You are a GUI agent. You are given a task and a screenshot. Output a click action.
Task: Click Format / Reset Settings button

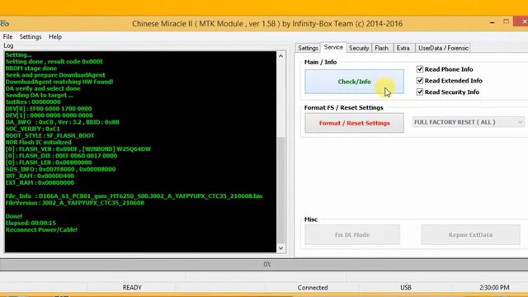[x=354, y=123]
